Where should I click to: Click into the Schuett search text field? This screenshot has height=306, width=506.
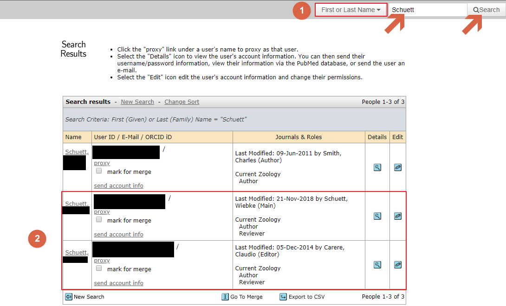pos(427,10)
